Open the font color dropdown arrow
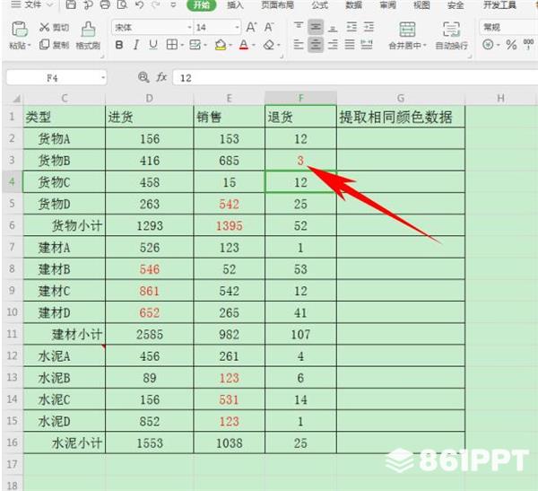Viewport: 538px width, 491px height. (x=254, y=45)
